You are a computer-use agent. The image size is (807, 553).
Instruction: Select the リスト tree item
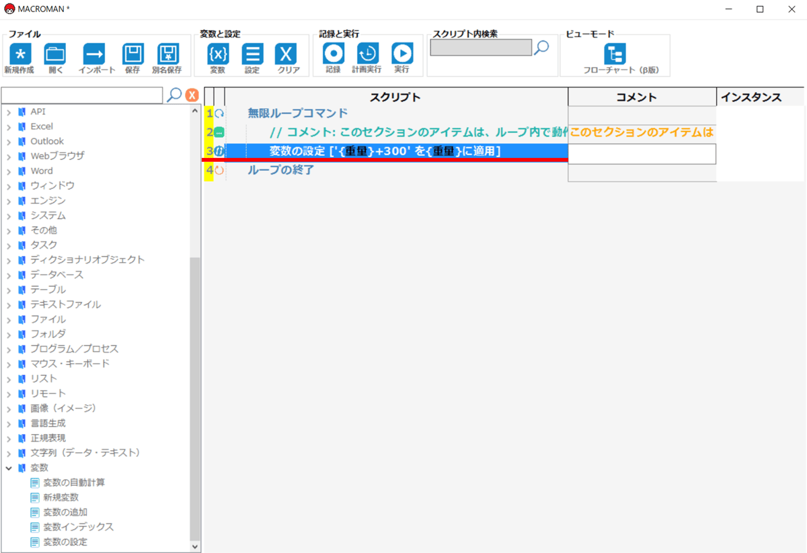[x=44, y=378]
